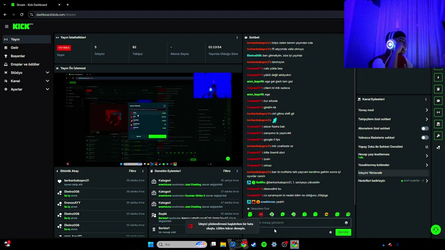Open the chat bubble widget icon
This screenshot has height=250, width=445.
pyautogui.click(x=438, y=101)
